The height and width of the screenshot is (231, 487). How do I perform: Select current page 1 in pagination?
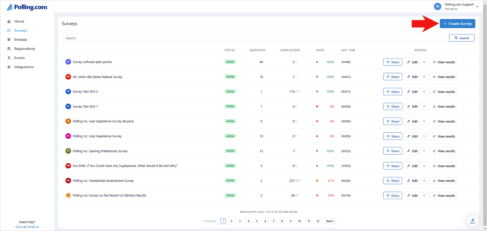[223, 221]
